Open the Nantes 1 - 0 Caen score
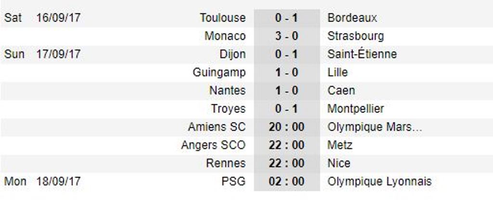The width and height of the screenshot is (493, 200). [286, 91]
